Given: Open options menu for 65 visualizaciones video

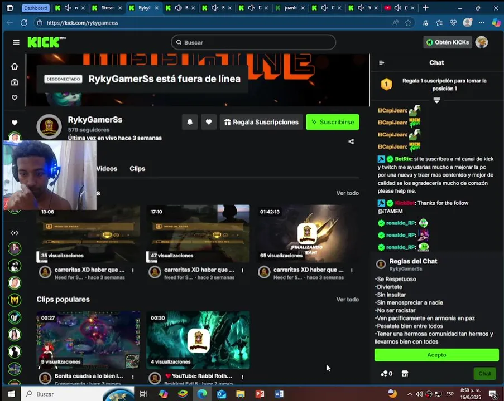Looking at the screenshot, I should point(352,271).
